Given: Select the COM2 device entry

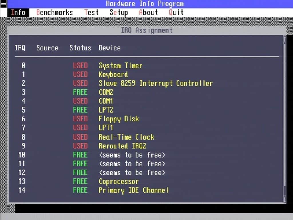Looking at the screenshot, I should [106, 92].
